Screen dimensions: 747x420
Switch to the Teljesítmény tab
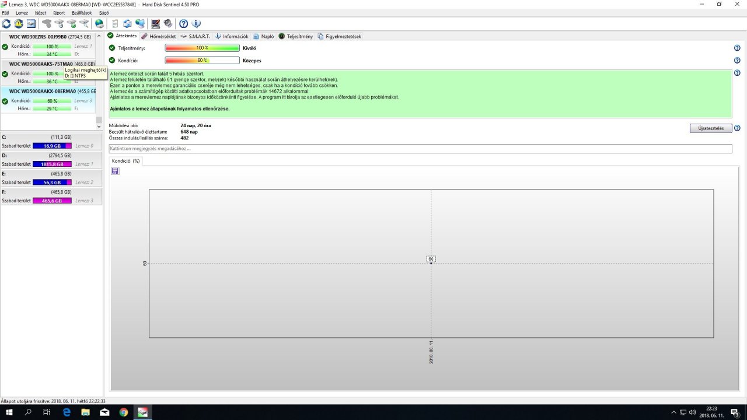296,36
